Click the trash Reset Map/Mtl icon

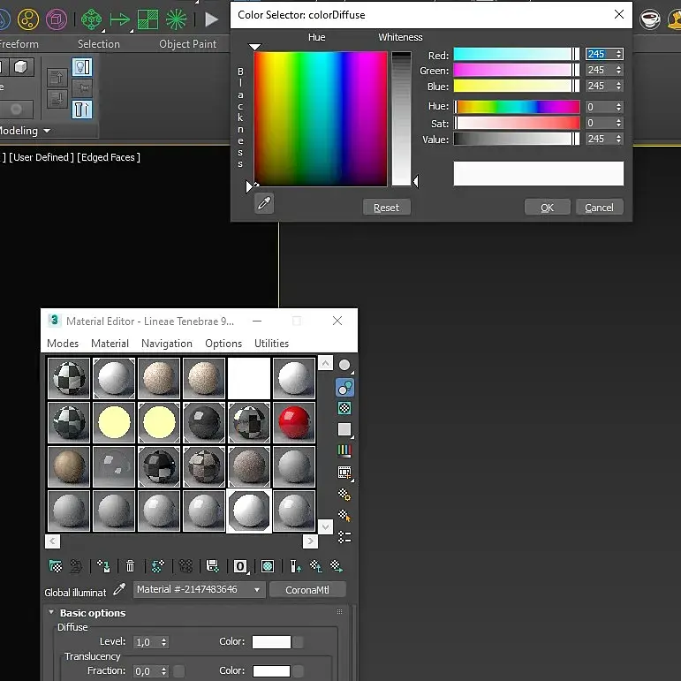pos(130,566)
